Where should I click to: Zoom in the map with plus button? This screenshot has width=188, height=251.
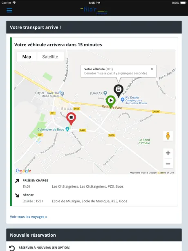coord(168,153)
